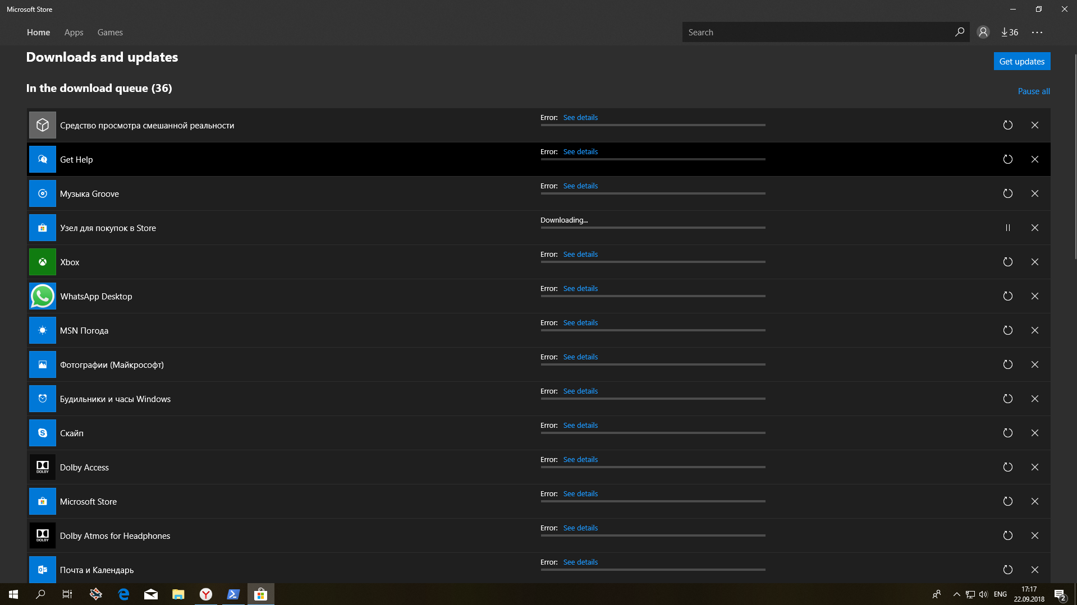
Task: Retry download for Microsoft Store
Action: point(1007,501)
